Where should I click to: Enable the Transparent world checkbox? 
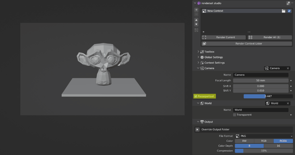[x=234, y=115]
